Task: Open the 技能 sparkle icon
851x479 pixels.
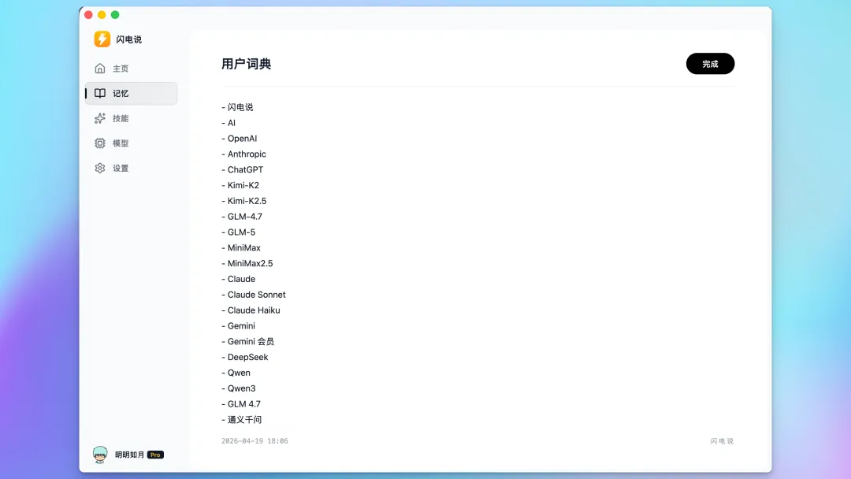Action: [x=100, y=118]
